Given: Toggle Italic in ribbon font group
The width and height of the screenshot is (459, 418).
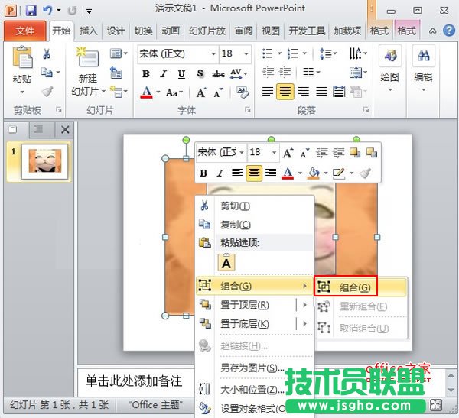Looking at the screenshot, I should coord(164,73).
